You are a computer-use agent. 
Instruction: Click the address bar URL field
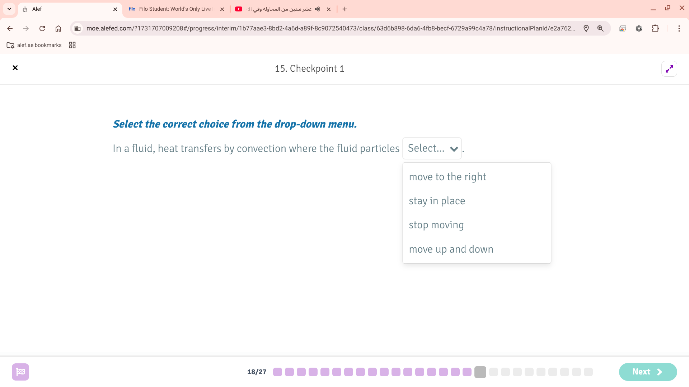(x=330, y=29)
